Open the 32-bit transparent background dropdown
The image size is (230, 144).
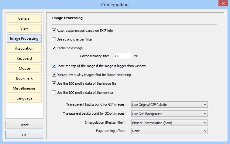pos(170,114)
